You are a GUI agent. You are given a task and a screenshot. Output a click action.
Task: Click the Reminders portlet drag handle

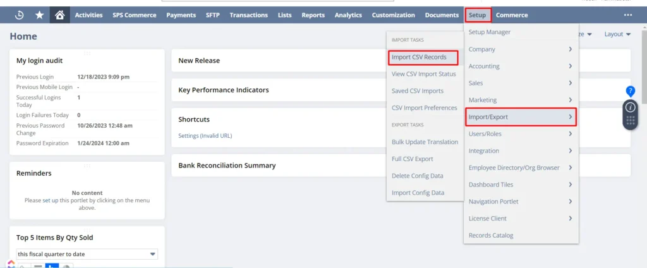87,166
